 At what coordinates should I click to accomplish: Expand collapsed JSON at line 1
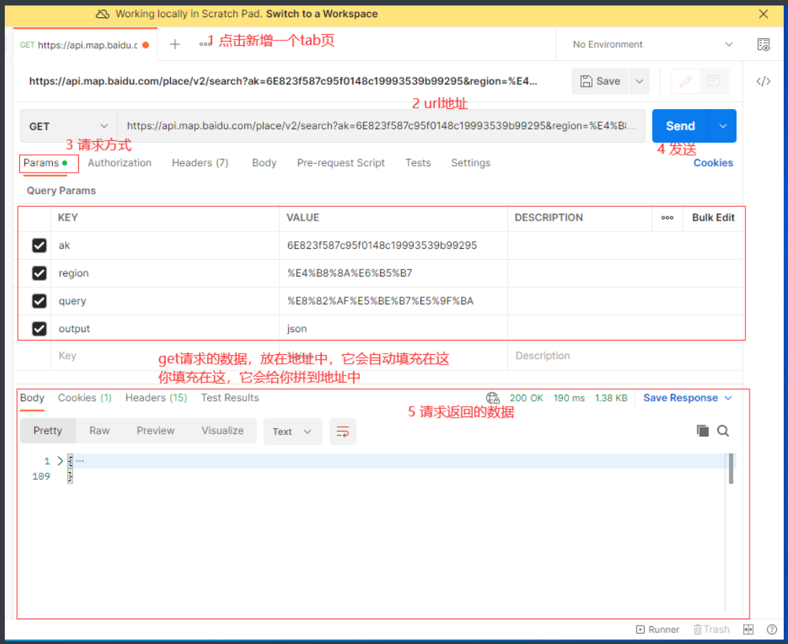(x=60, y=461)
